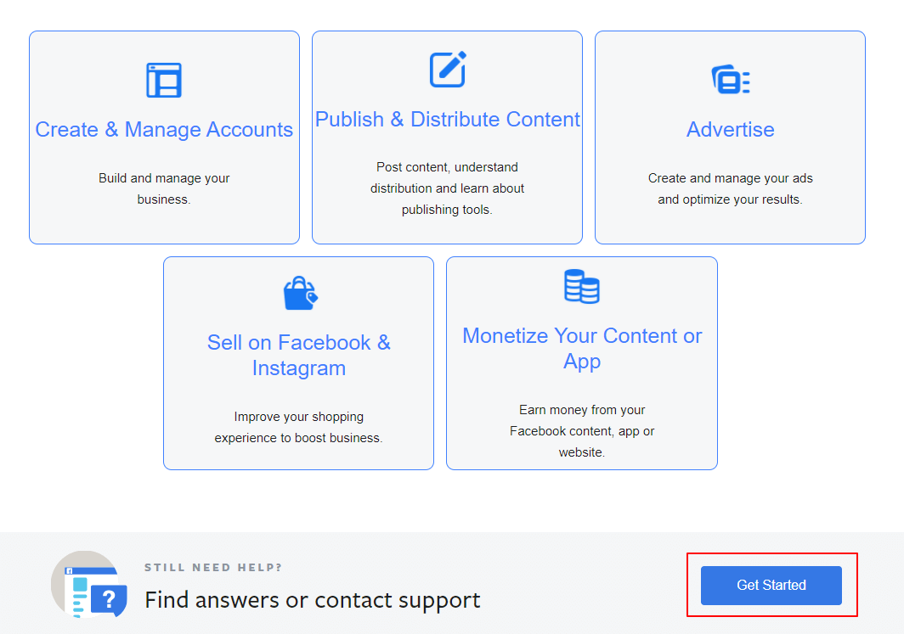This screenshot has width=904, height=634.
Task: Open the Publish & Distribute Content link
Action: coord(447,120)
